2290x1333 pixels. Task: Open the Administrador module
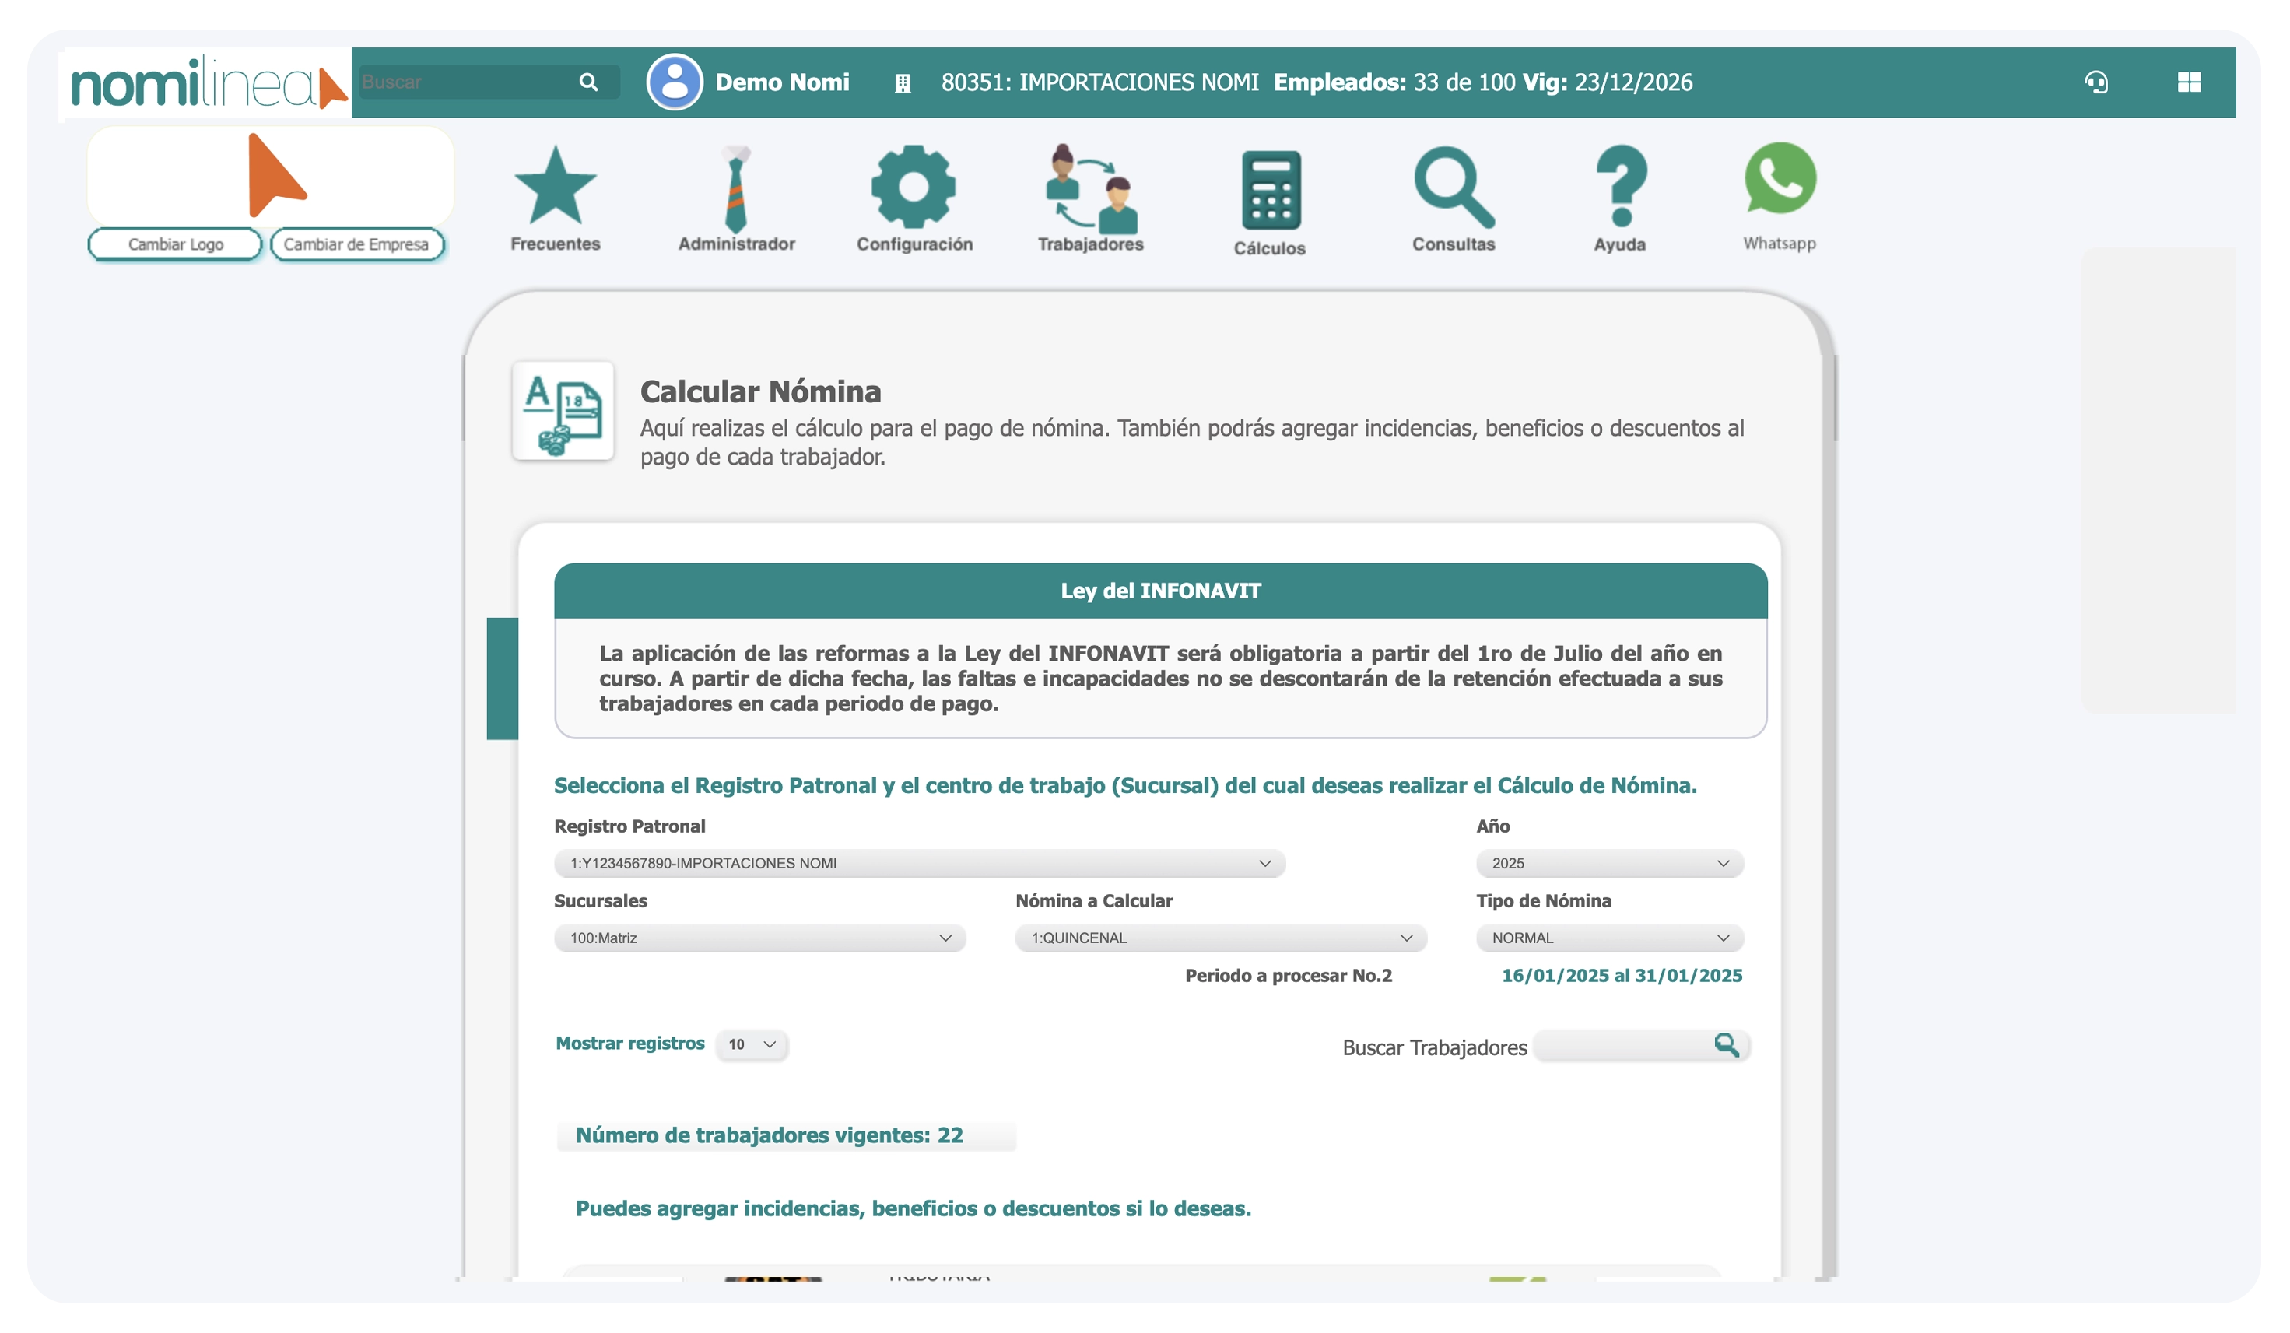pos(735,191)
